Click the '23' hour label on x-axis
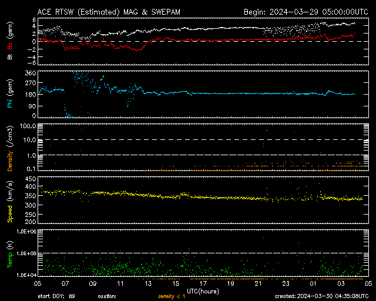The height and width of the screenshot is (301, 376). pos(286,283)
